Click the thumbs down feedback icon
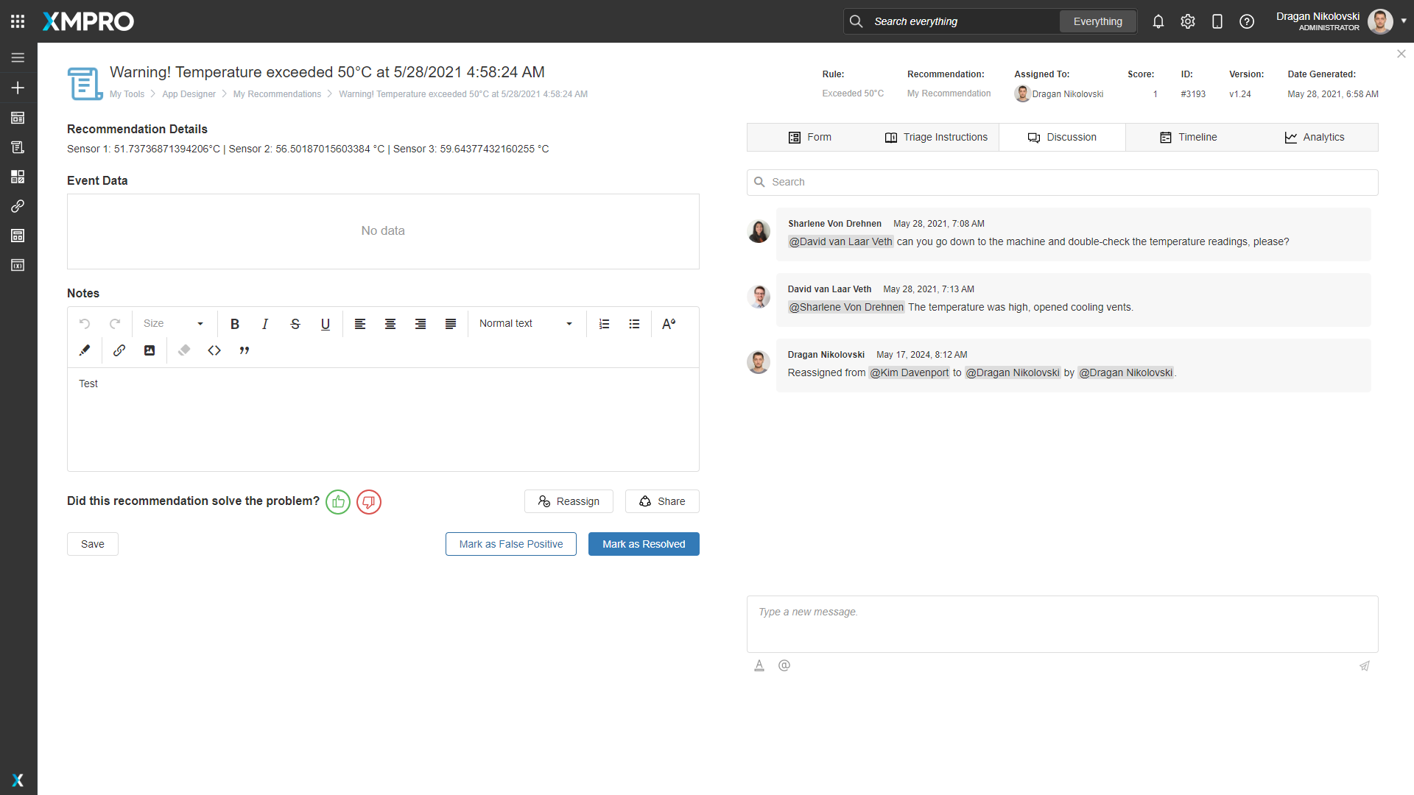The width and height of the screenshot is (1414, 795). [369, 502]
